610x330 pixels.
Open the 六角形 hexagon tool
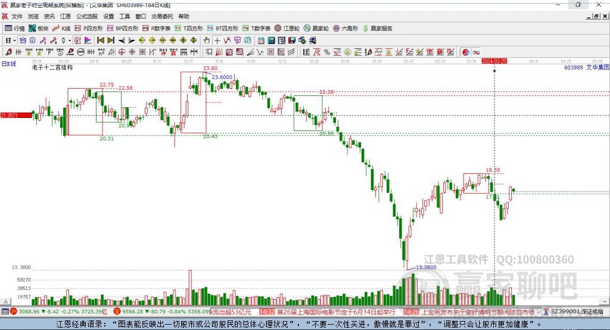346,29
